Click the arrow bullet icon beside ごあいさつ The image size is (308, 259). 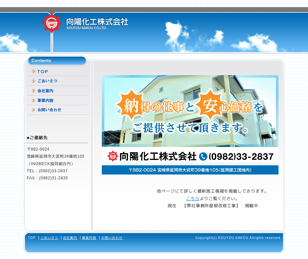tap(34, 81)
